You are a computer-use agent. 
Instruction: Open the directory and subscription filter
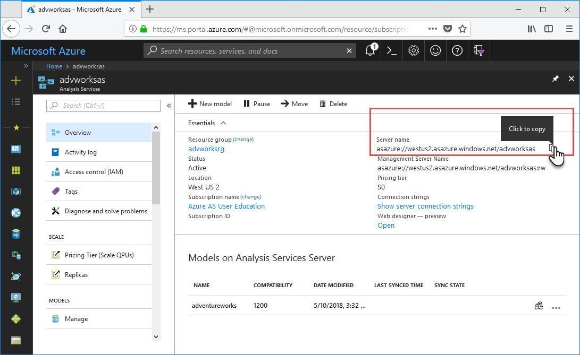click(478, 50)
